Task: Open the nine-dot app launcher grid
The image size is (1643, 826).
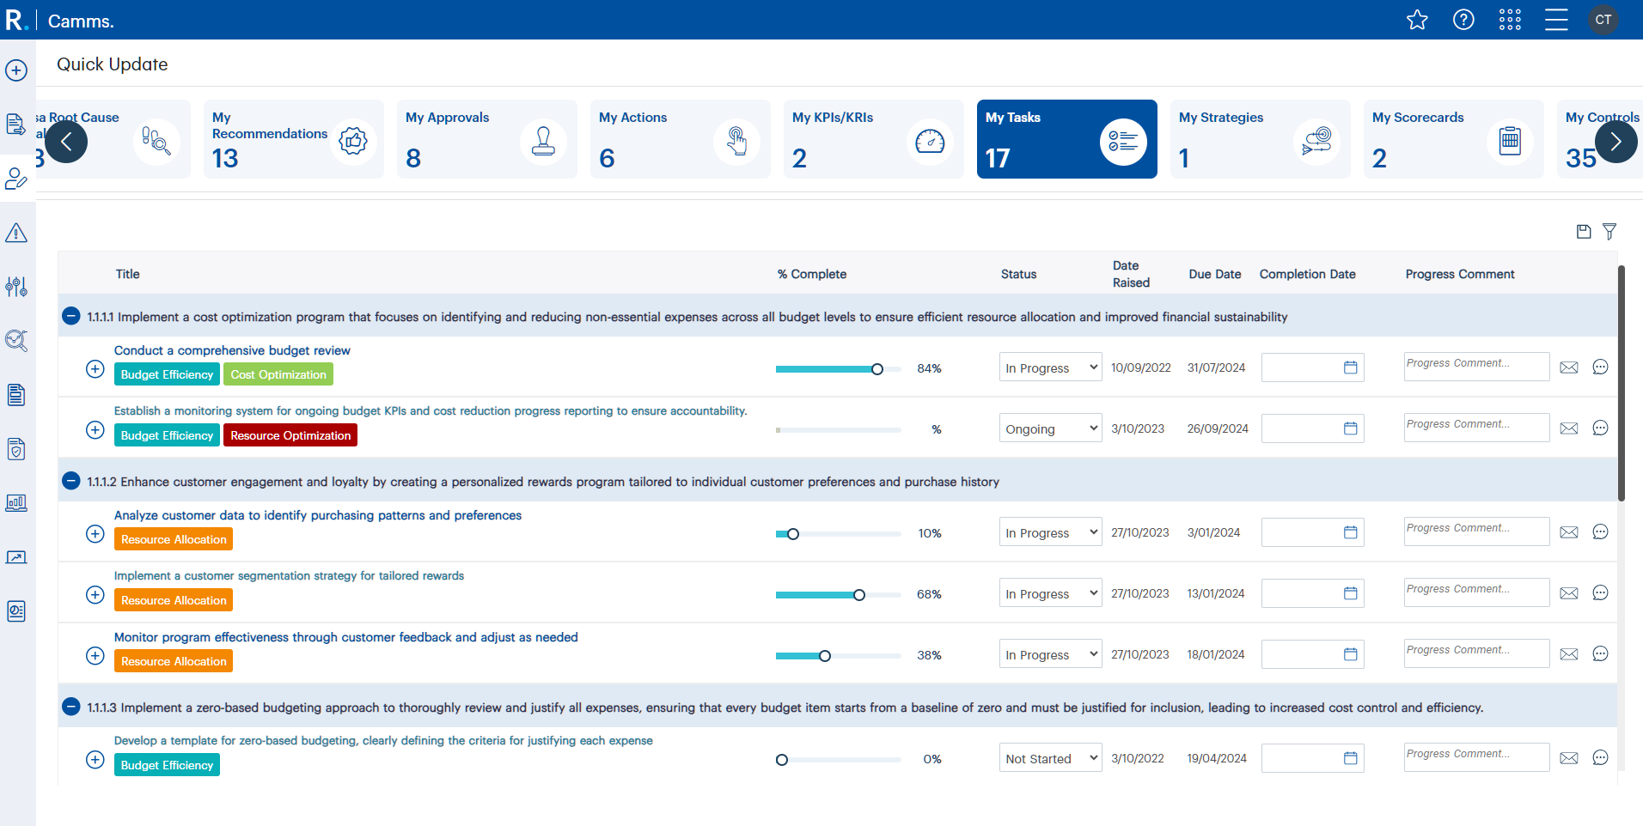Action: (1510, 20)
